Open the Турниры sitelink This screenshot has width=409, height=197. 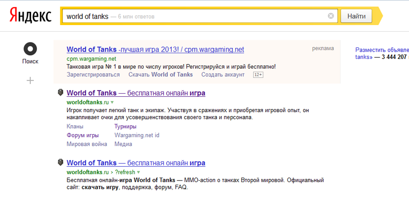(x=125, y=126)
